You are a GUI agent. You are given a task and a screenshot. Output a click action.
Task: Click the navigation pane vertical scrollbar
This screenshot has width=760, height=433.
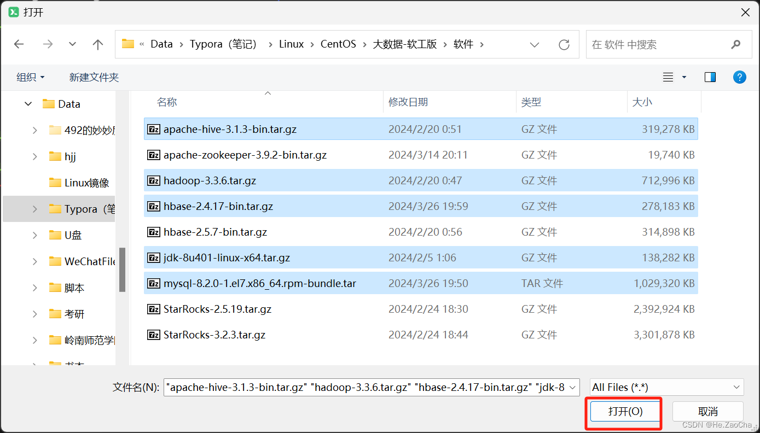(123, 270)
